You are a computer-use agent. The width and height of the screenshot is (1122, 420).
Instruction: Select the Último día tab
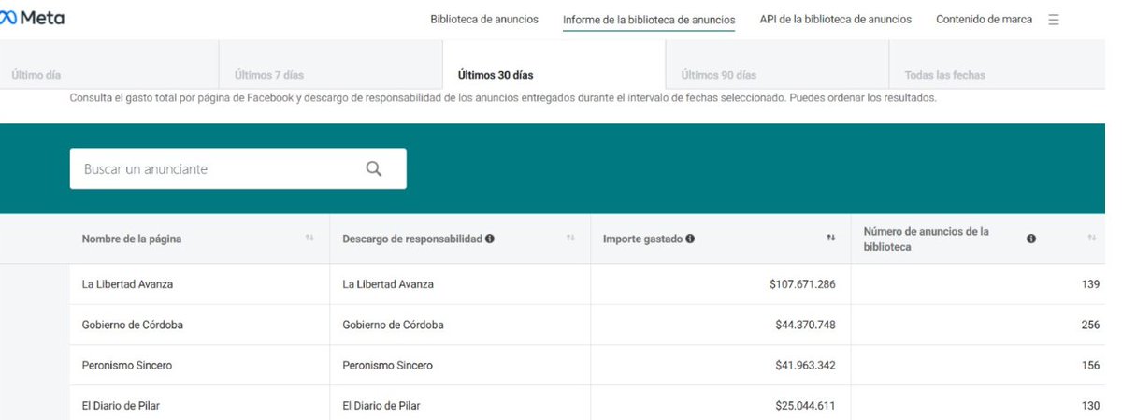pyautogui.click(x=109, y=65)
